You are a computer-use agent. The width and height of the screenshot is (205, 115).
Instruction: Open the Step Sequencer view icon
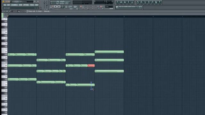pos(121,2)
